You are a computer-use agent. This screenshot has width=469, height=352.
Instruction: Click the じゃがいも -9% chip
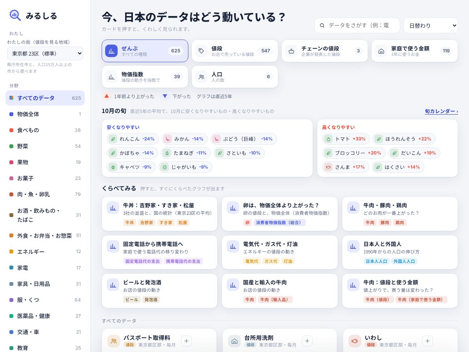tap(185, 167)
